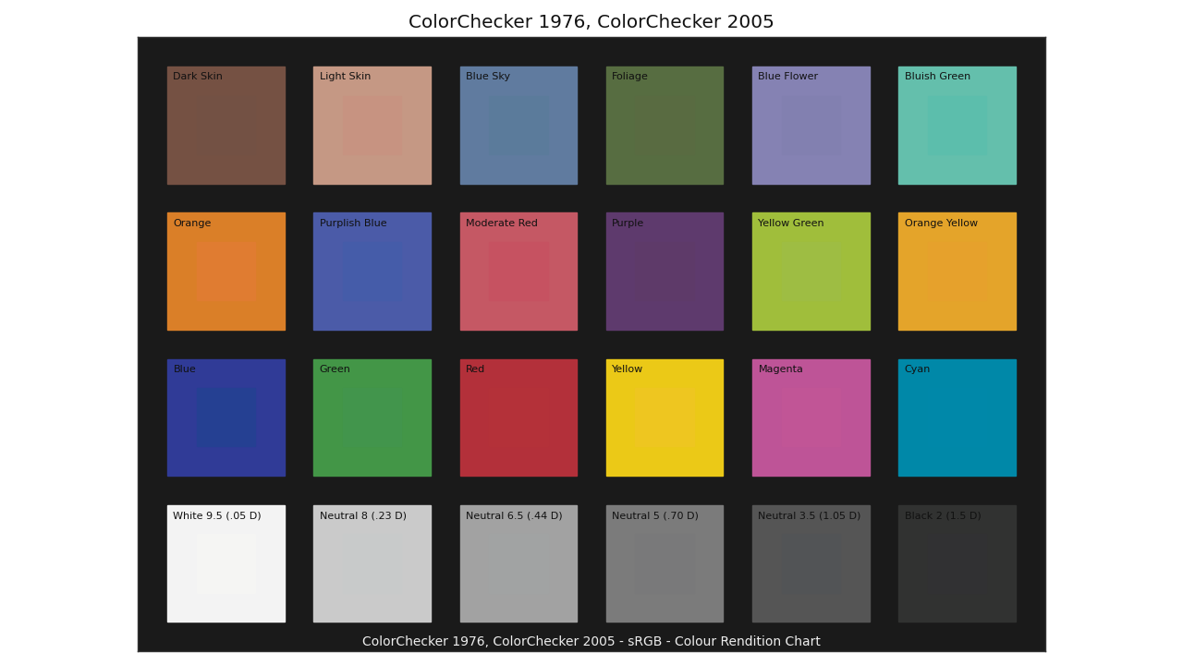Click the White 9.5 (.05 D) patch
Viewport: 1183px width, 665px height.
pos(226,563)
